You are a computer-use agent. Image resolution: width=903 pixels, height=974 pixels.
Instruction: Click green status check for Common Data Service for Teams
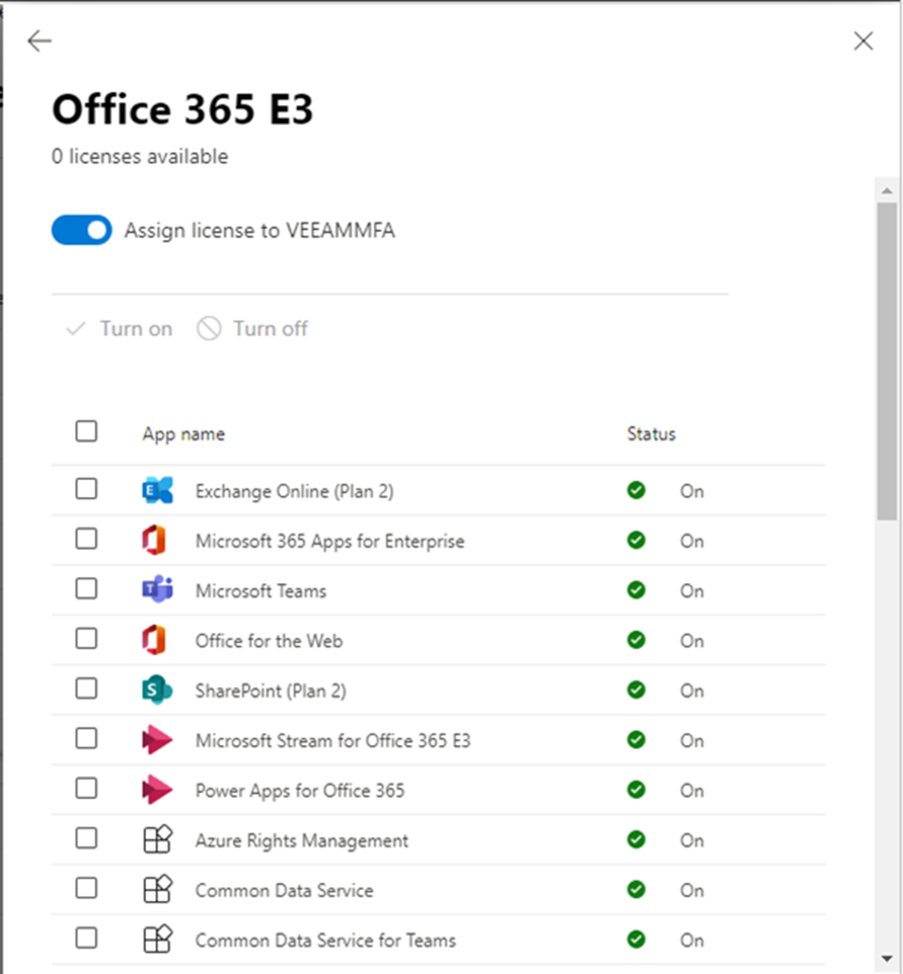pos(636,939)
